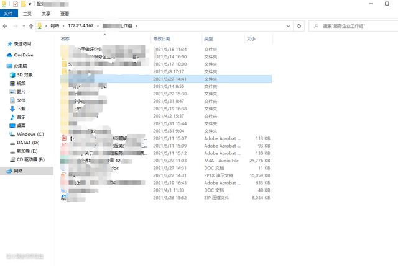Click the refresh button beside address bar
Screen dimensions: 398x266
tap(300, 26)
